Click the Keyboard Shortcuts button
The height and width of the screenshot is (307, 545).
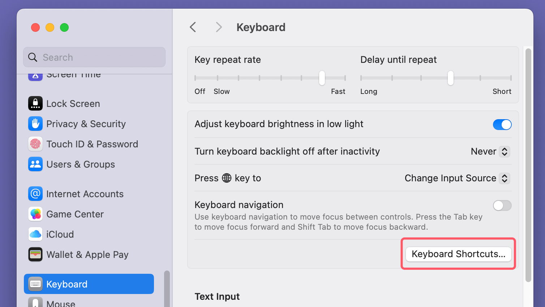458,254
